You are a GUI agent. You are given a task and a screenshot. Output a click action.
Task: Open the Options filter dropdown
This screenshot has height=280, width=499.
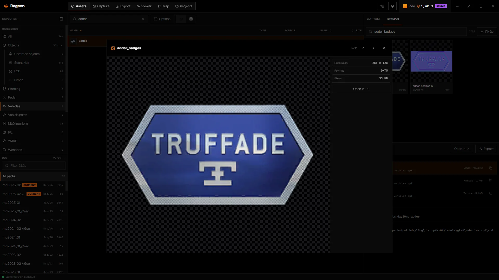click(x=162, y=19)
